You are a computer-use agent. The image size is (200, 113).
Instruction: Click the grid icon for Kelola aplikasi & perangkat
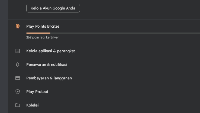pos(18,51)
